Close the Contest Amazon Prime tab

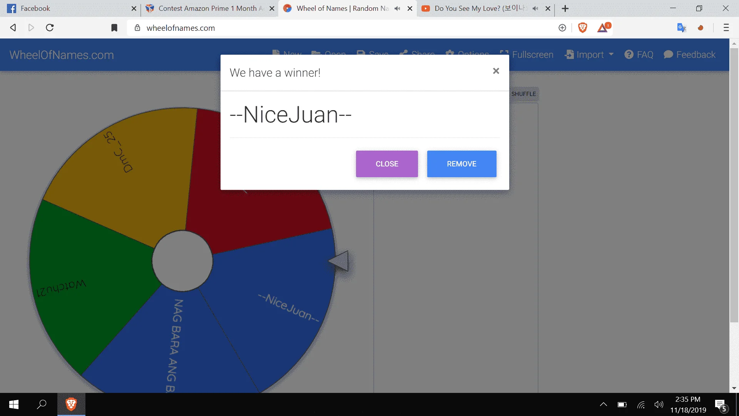(272, 8)
